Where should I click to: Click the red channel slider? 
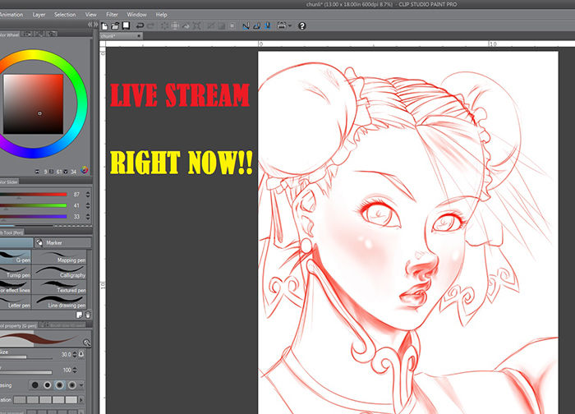pos(33,195)
